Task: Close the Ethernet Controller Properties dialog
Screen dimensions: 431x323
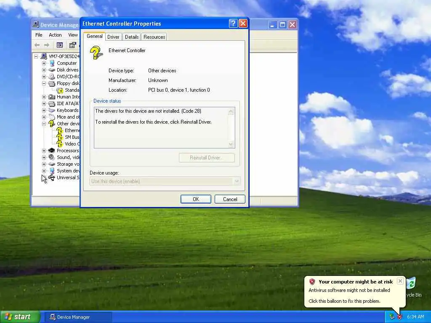Action: tap(243, 24)
